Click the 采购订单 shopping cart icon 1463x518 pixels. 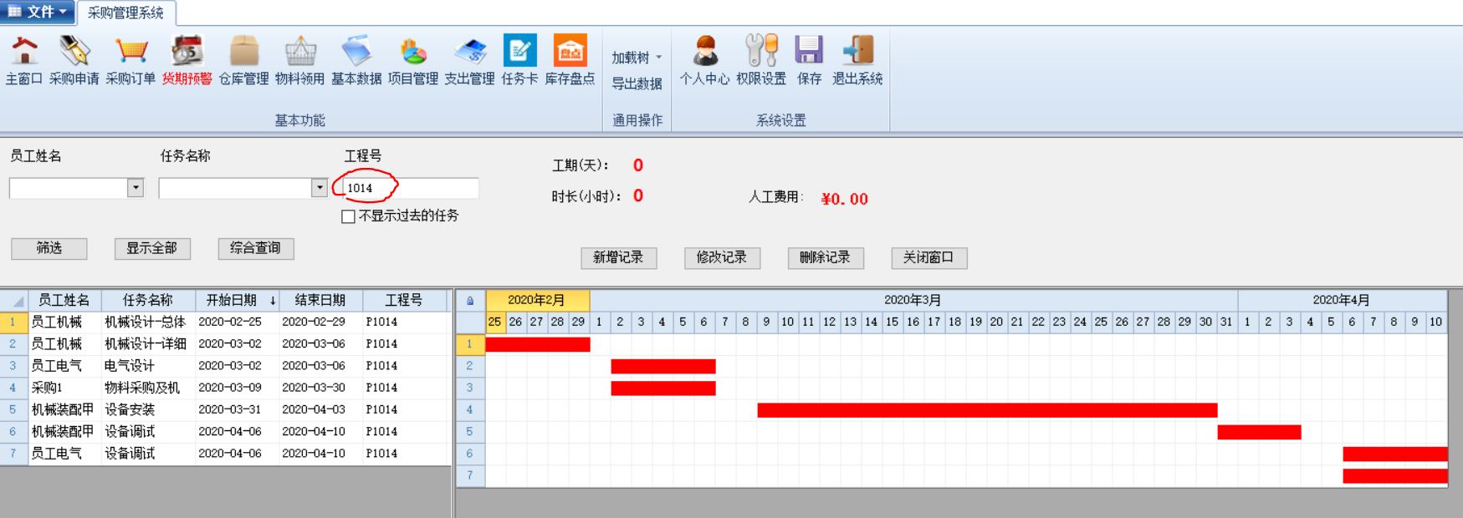130,53
